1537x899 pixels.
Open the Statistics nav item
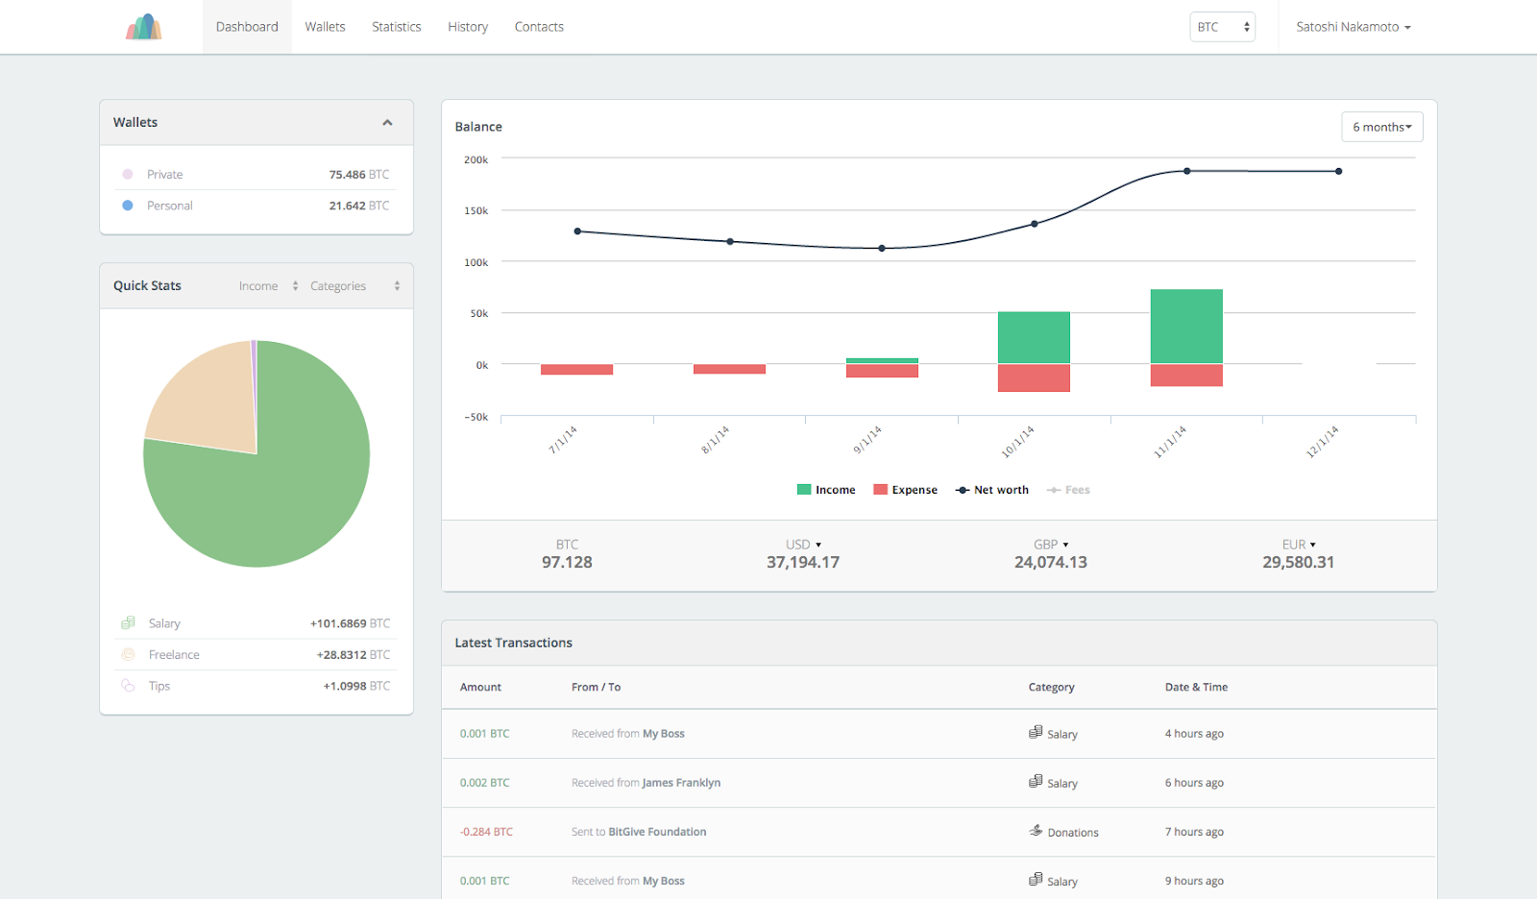click(397, 27)
